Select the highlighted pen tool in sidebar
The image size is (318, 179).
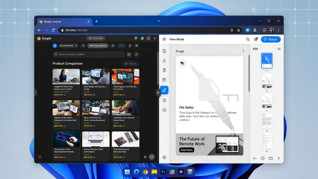[164, 90]
